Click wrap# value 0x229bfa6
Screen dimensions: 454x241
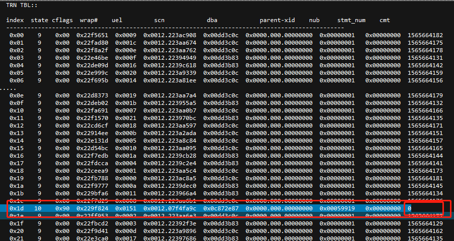point(93,193)
